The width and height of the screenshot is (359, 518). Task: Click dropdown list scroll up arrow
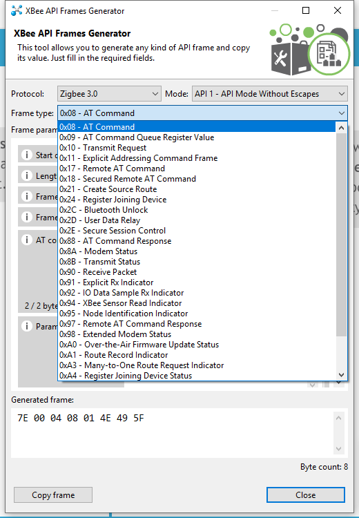click(x=341, y=127)
